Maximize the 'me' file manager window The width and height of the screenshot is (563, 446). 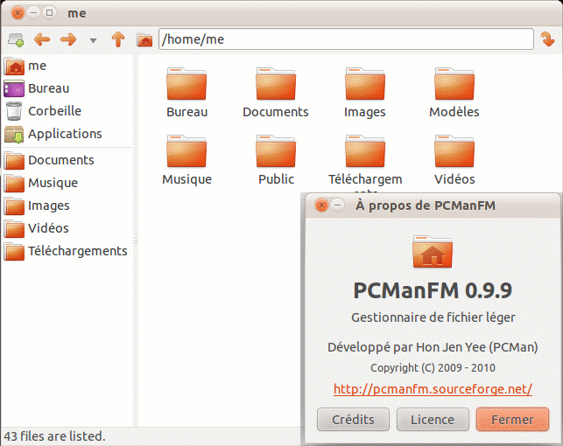click(50, 13)
